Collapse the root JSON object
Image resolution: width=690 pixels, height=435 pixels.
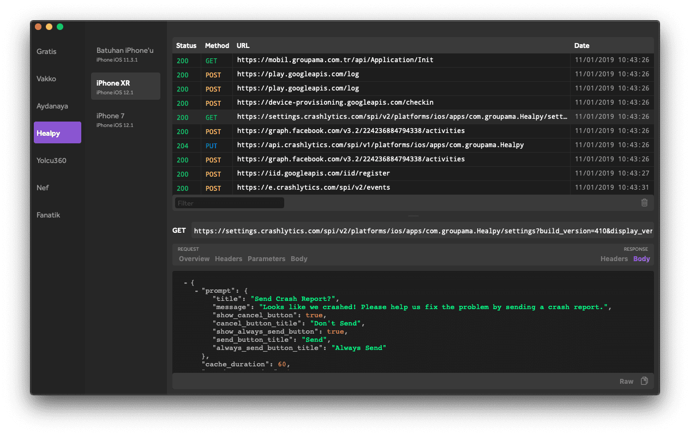(185, 283)
